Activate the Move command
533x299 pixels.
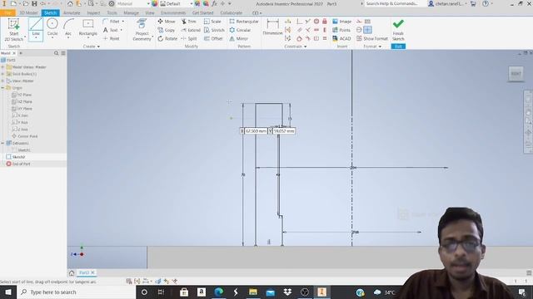[x=167, y=22]
